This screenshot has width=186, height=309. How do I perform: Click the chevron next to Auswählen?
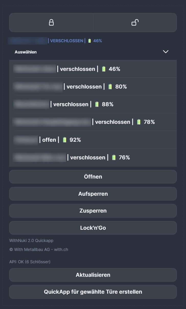pos(166,52)
